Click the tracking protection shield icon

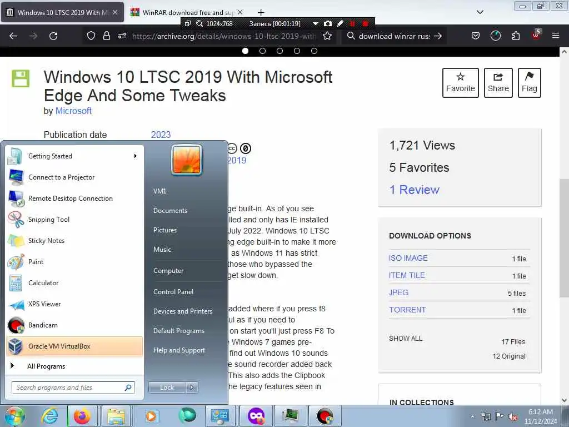click(91, 36)
